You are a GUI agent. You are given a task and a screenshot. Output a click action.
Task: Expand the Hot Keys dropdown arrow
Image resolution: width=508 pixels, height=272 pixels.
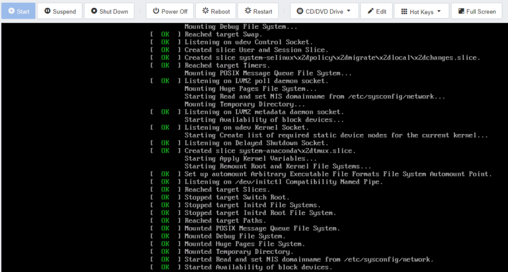[439, 11]
